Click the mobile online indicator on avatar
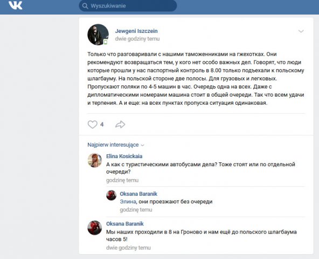Viewport: 319px width, 259px height. (106, 42)
